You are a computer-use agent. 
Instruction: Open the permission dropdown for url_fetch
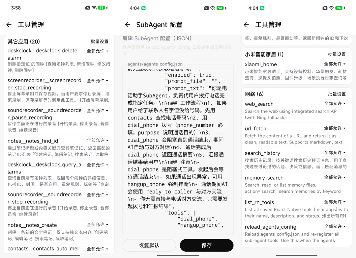point(335,128)
